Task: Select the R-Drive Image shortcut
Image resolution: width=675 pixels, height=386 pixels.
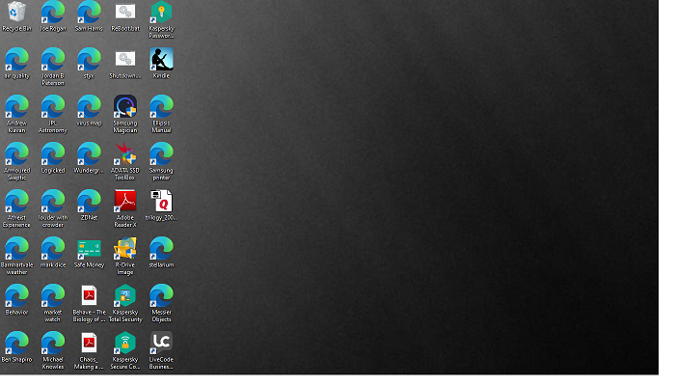Action: (125, 248)
